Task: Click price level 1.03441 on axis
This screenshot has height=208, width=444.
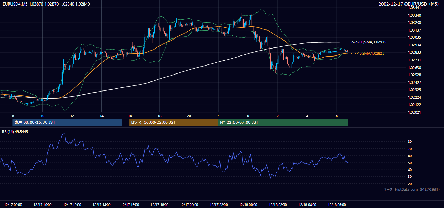Action: (414, 8)
